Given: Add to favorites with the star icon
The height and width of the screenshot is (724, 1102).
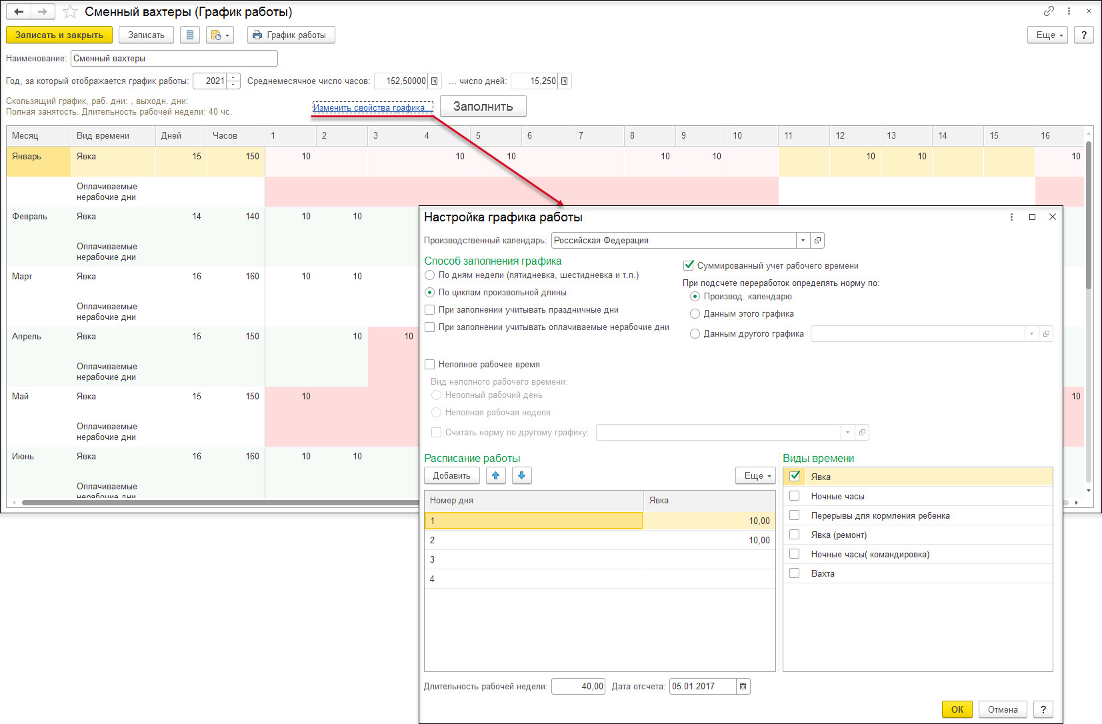Looking at the screenshot, I should tap(70, 12).
